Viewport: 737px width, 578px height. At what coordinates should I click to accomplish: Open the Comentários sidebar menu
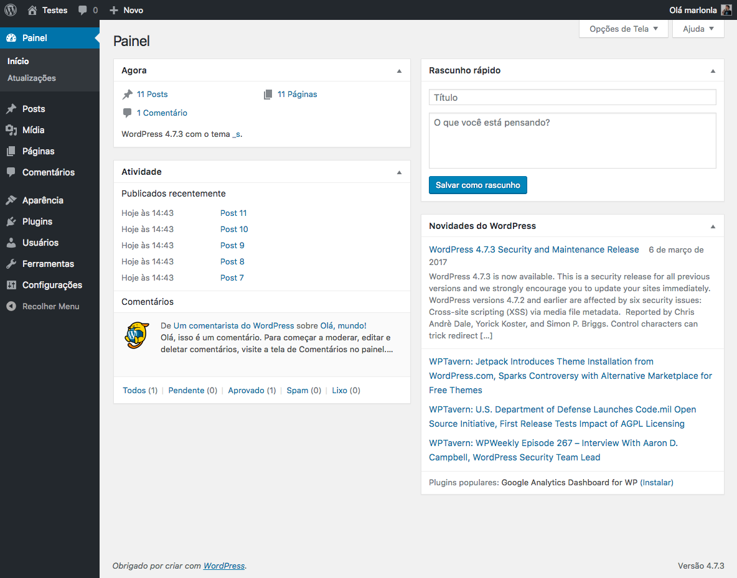point(50,172)
